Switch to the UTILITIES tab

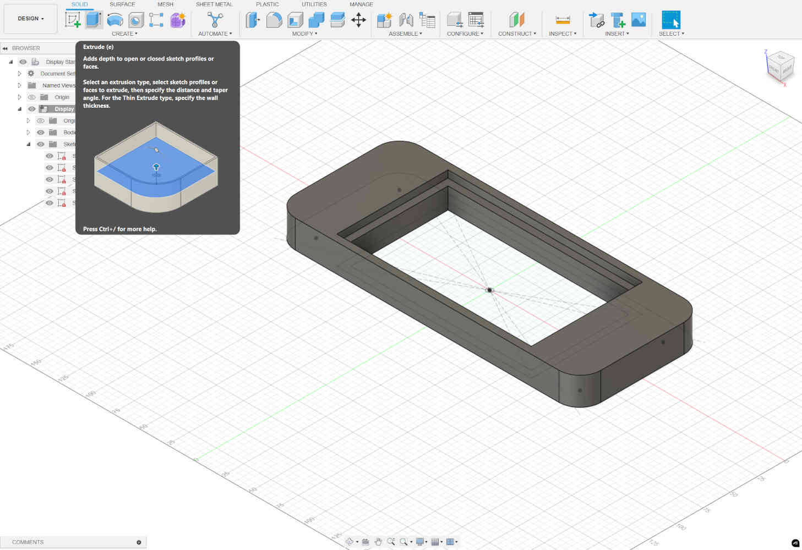tap(314, 4)
